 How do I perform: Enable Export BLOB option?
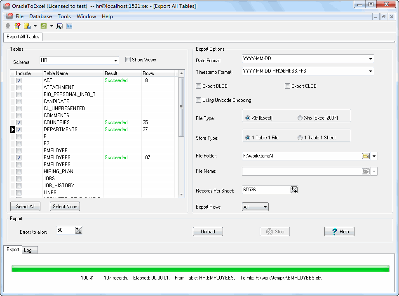click(199, 86)
